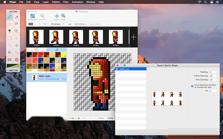This screenshot has width=223, height=139.
Task: Switch to the frequency chart palette tab
Action: [56, 50]
